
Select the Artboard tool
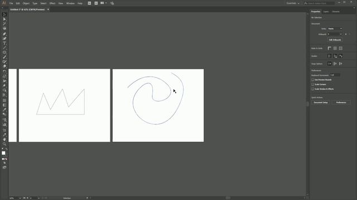pos(4,130)
